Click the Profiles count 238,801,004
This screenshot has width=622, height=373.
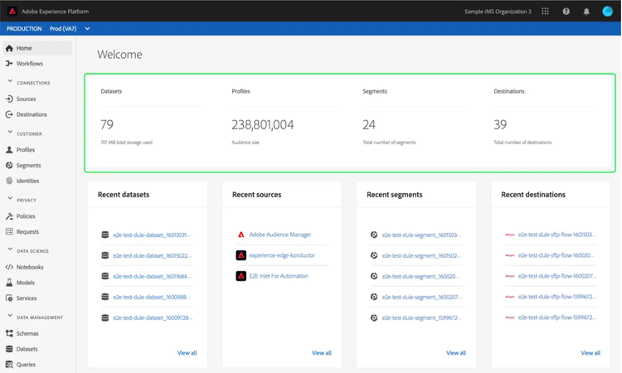263,125
